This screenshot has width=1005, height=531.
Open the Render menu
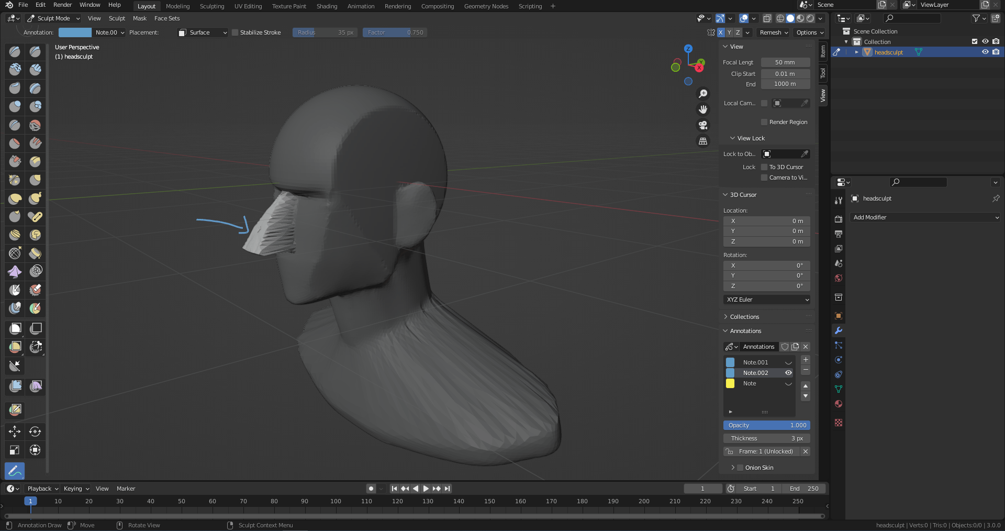click(62, 5)
